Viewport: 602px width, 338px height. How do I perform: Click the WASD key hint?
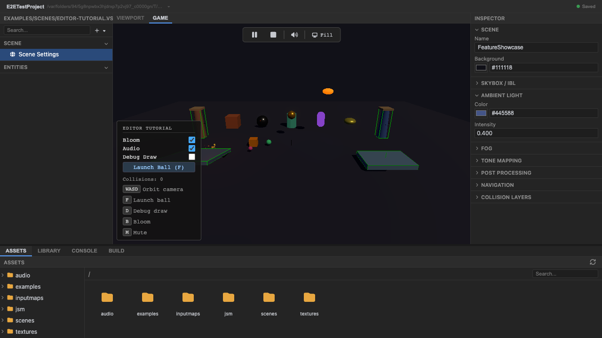tap(132, 189)
